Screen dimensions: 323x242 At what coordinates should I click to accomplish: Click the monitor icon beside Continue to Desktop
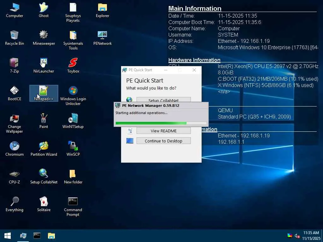[x=130, y=141]
